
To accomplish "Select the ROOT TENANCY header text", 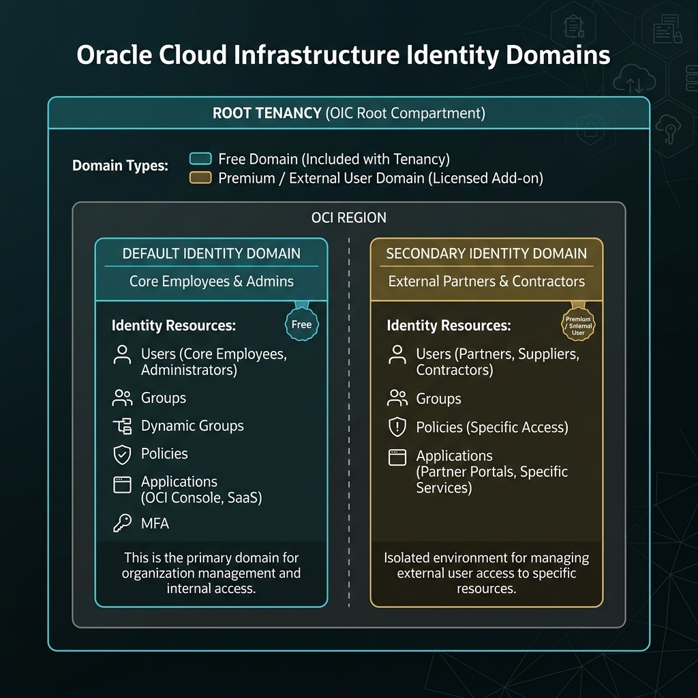I will (349, 113).
